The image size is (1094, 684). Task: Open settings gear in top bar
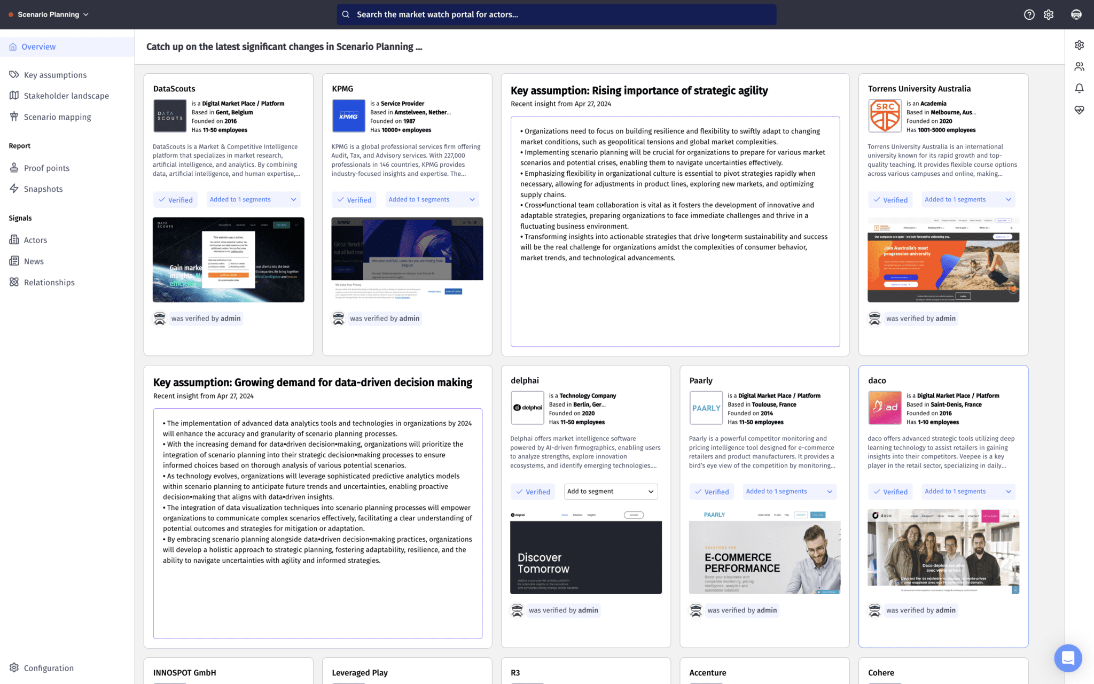tap(1049, 14)
